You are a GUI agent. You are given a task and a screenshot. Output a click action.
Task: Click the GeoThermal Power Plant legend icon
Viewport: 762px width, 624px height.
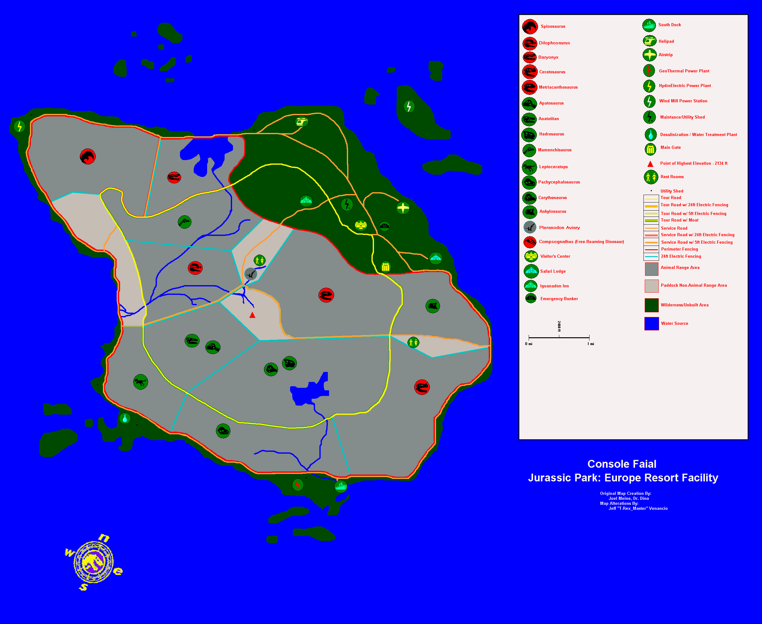(x=649, y=71)
